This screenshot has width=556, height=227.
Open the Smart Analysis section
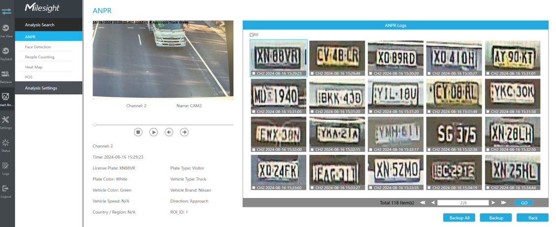(6, 100)
